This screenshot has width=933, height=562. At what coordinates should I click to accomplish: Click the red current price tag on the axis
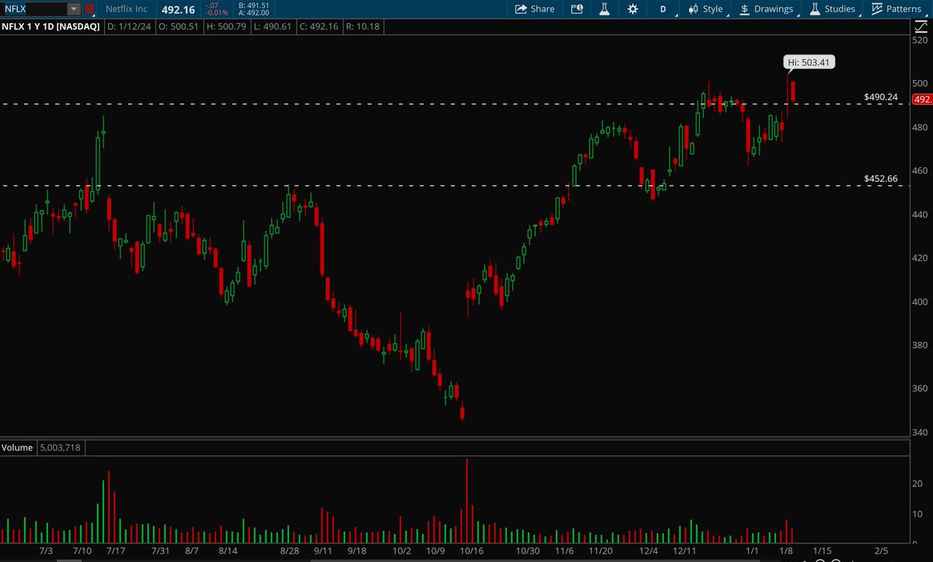click(x=922, y=99)
